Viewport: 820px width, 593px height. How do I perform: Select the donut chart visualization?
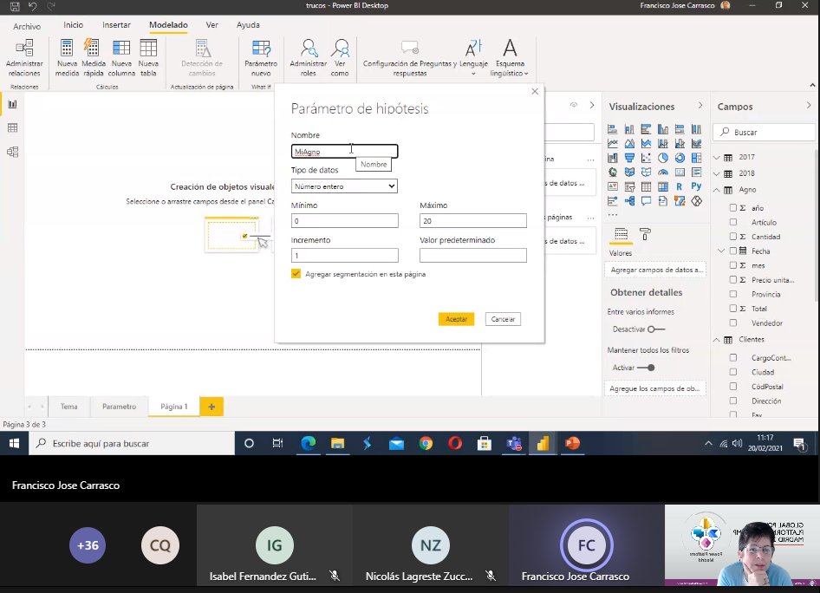[680, 158]
